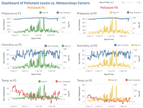
Task: Select green Avg. P1 swatch in Humidity vs P1 legend
Action: [63, 46]
